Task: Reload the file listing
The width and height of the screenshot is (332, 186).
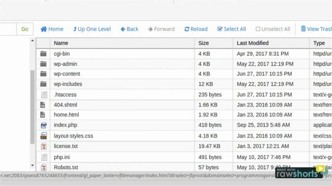Action: click(x=196, y=29)
